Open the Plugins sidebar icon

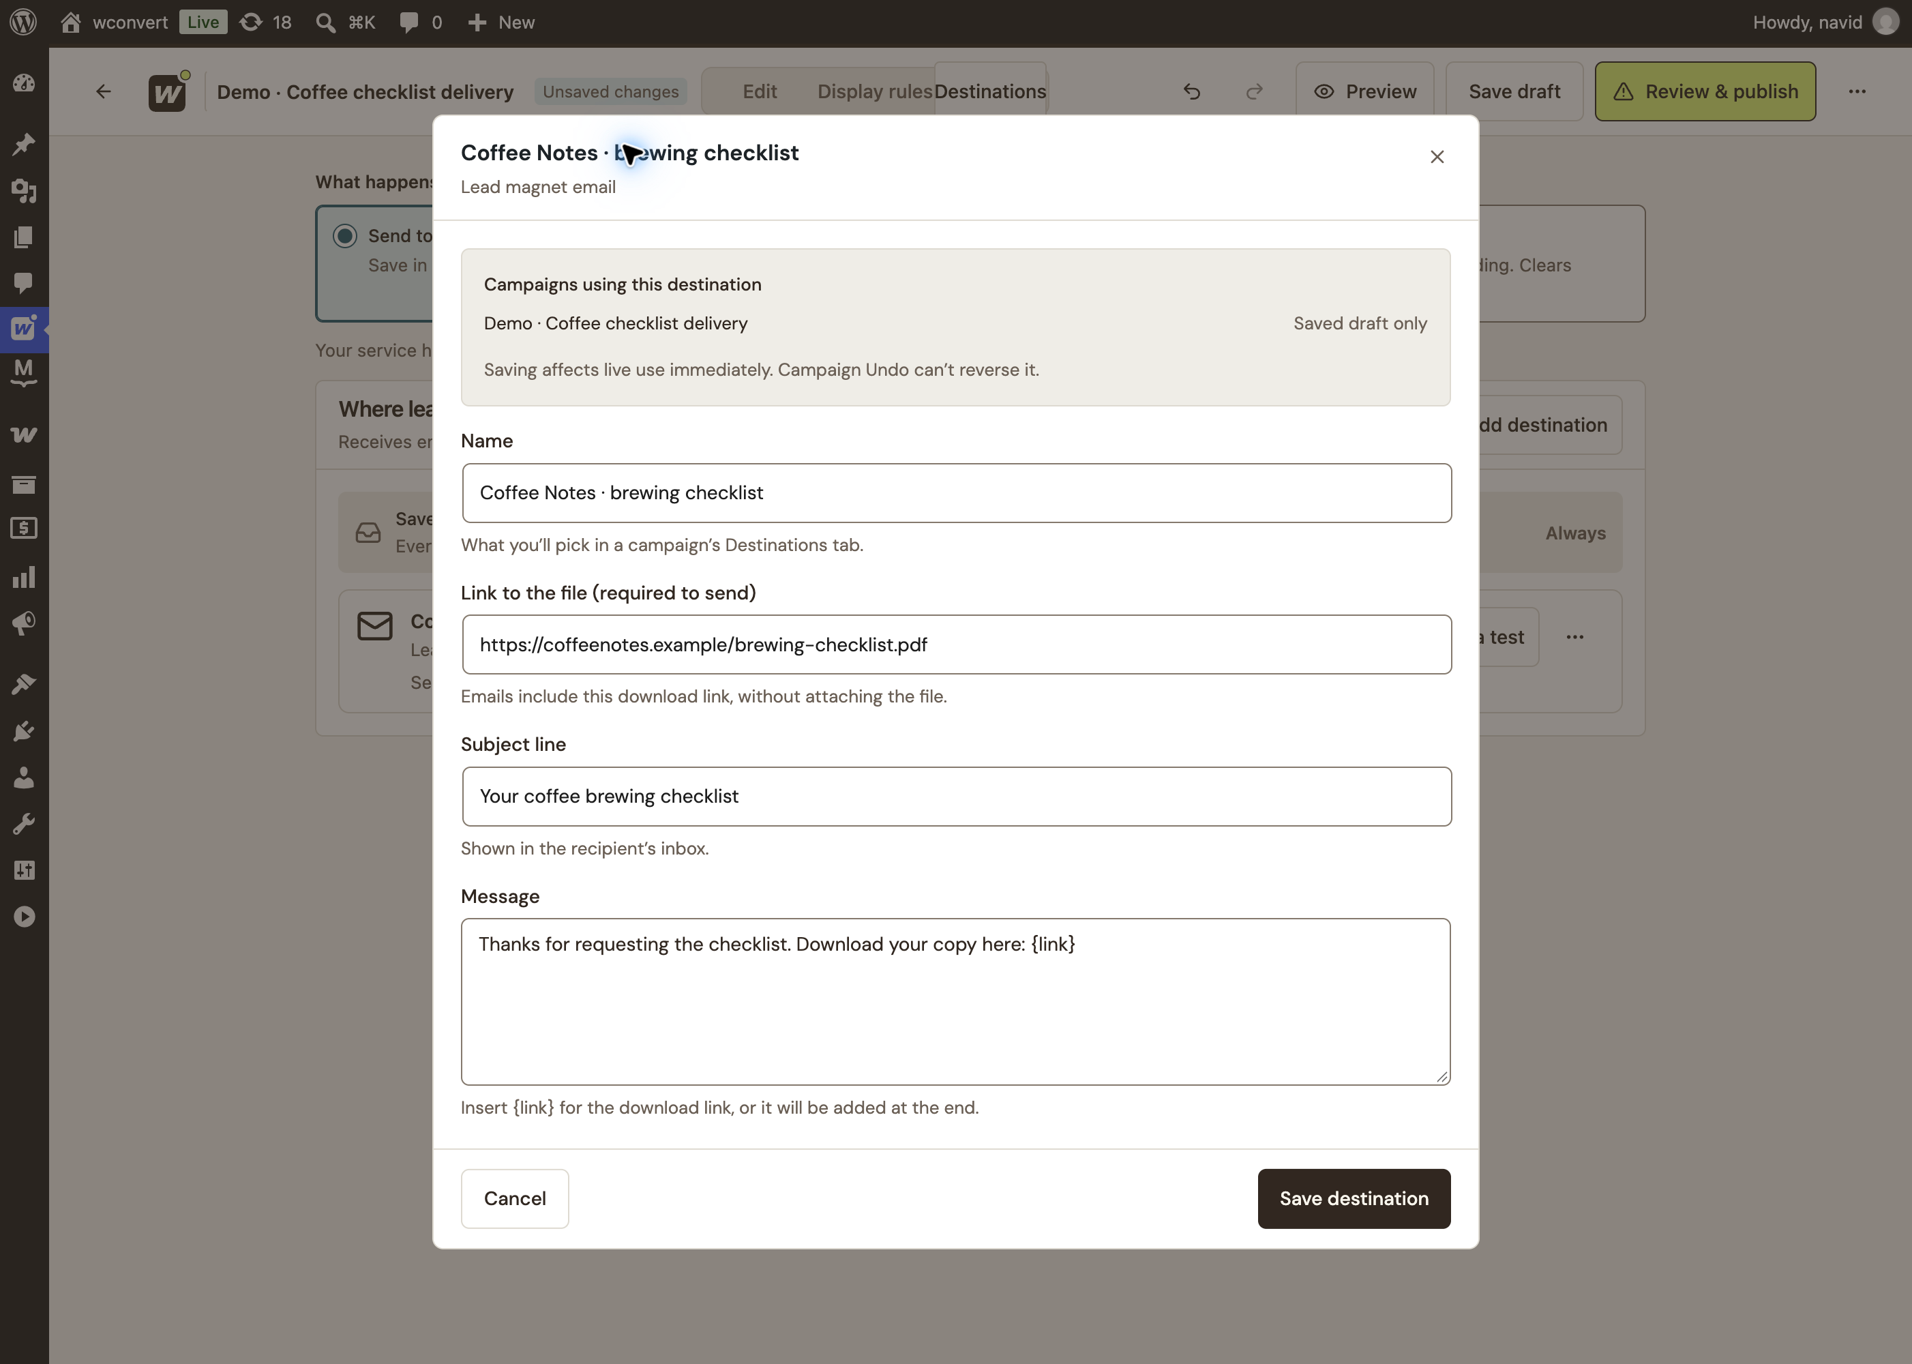coord(23,732)
